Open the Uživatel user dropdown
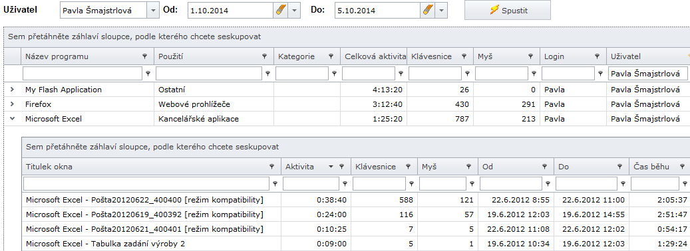This screenshot has width=690, height=251. (152, 10)
